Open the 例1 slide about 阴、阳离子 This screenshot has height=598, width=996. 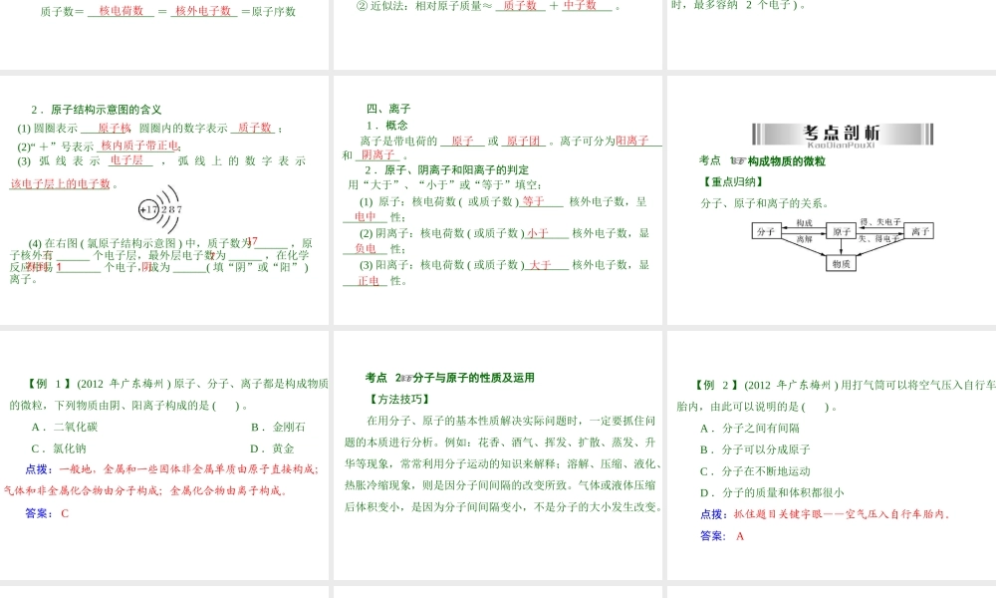pyautogui.click(x=164, y=455)
